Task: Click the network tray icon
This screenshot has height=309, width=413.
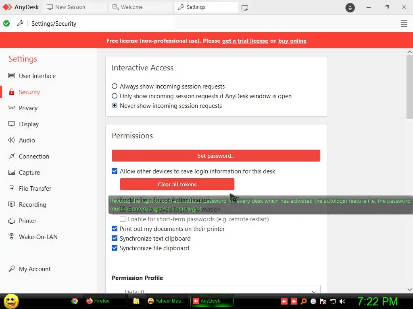Action: [x=333, y=301]
